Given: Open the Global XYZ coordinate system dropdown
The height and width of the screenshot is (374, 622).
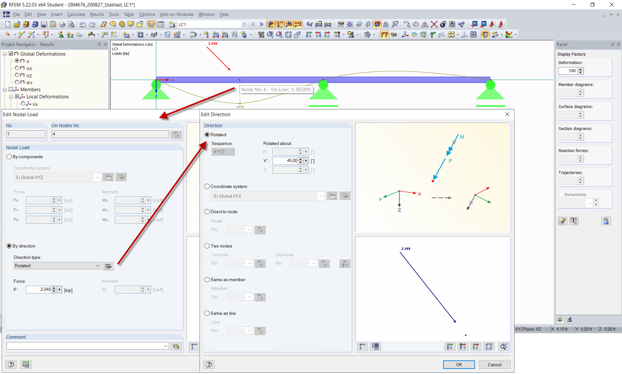Looking at the screenshot, I should click(x=321, y=196).
